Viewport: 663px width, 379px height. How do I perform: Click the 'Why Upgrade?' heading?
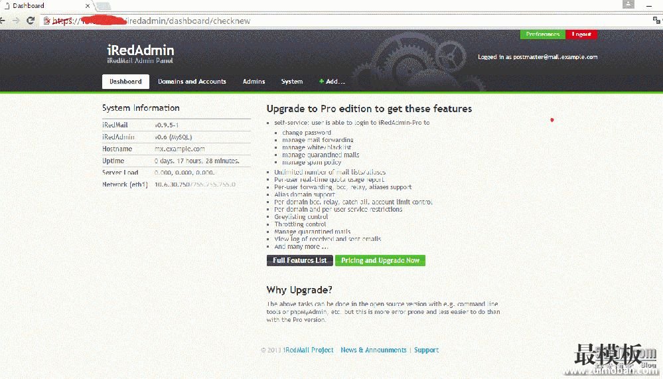tap(299, 290)
